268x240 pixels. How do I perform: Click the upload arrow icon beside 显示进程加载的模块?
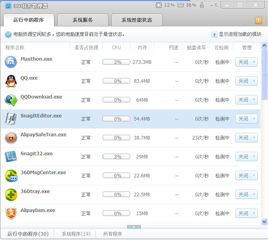click(214, 34)
